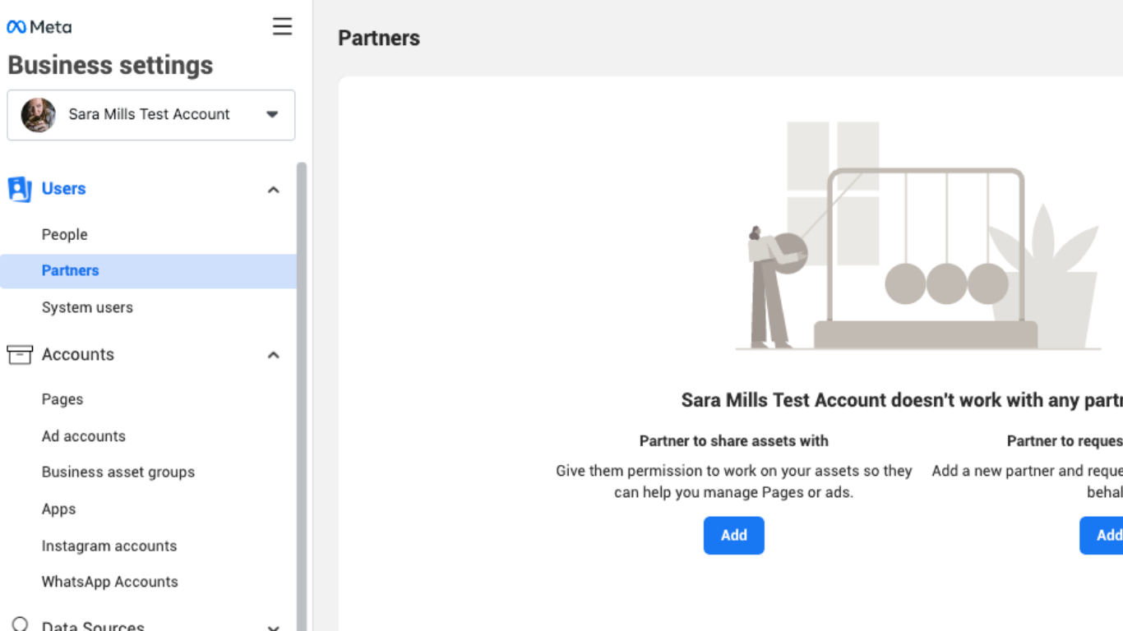Click the Partners page title

pos(379,38)
